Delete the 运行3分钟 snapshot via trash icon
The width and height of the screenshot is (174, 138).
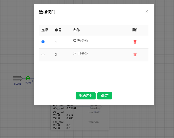tap(135, 55)
